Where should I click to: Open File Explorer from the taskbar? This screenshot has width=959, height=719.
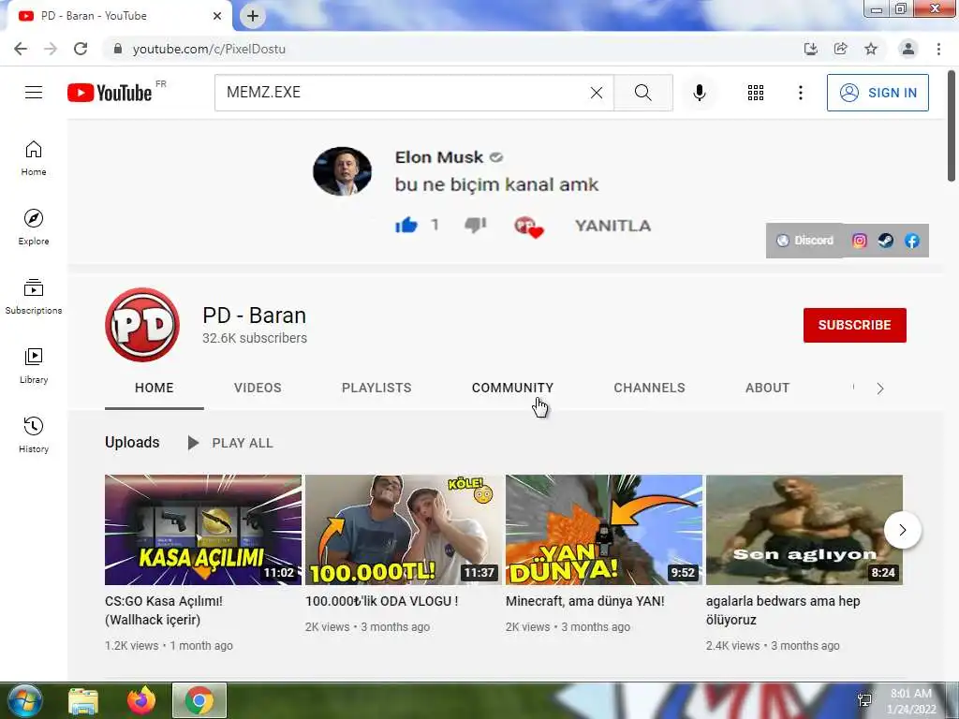pyautogui.click(x=83, y=700)
